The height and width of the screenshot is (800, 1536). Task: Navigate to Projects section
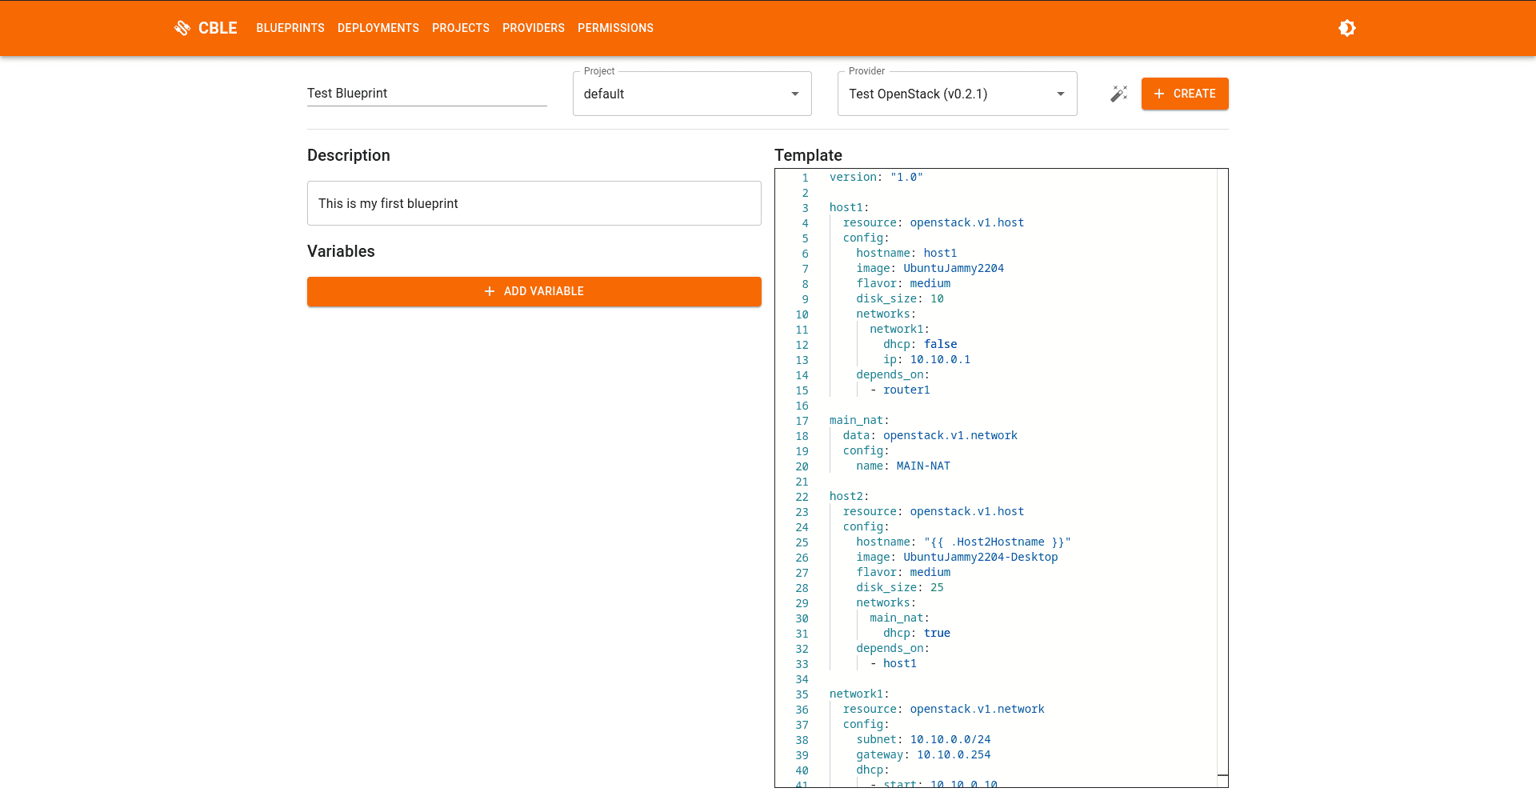tap(461, 28)
